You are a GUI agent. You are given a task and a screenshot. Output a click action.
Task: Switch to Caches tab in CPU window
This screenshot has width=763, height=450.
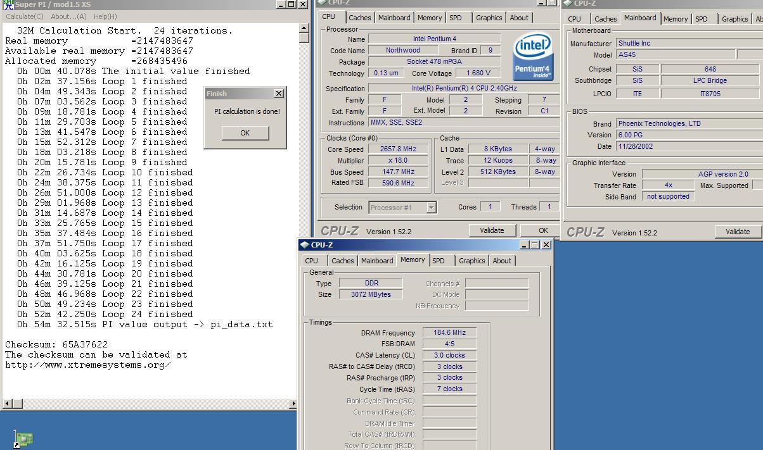pyautogui.click(x=359, y=18)
